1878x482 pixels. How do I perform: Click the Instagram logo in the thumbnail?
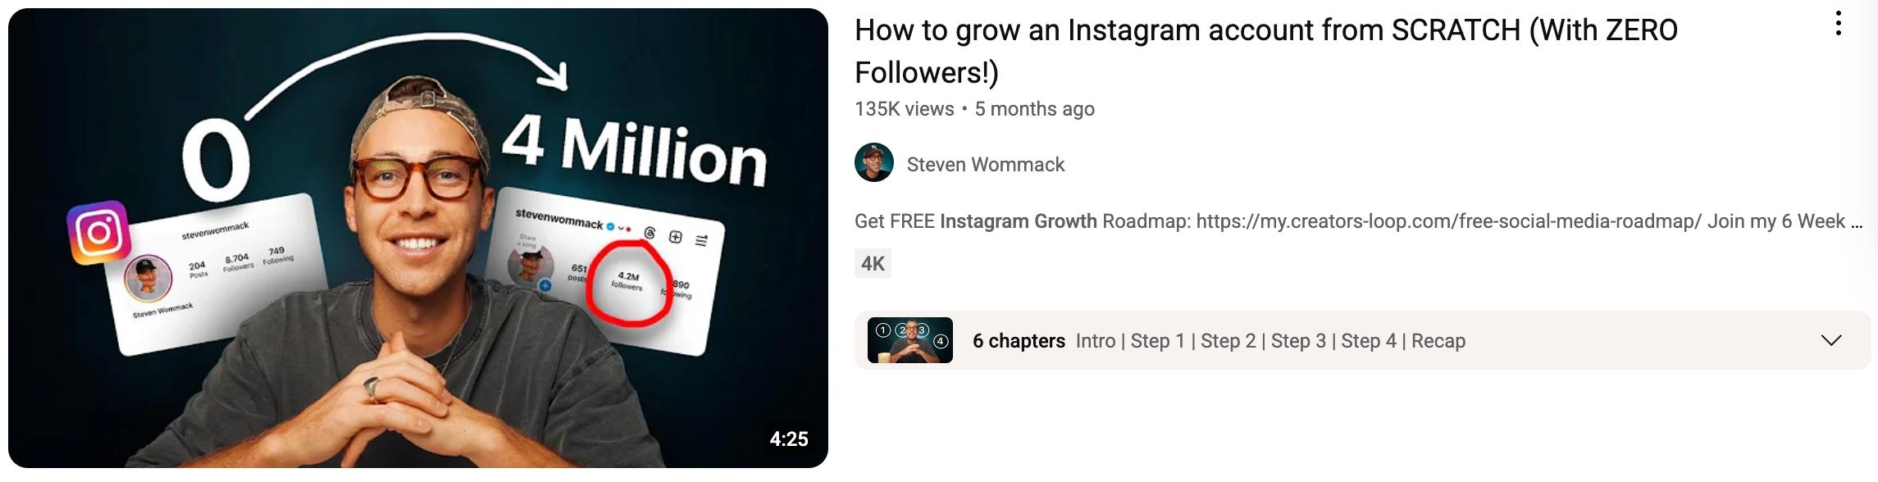pyautogui.click(x=99, y=233)
